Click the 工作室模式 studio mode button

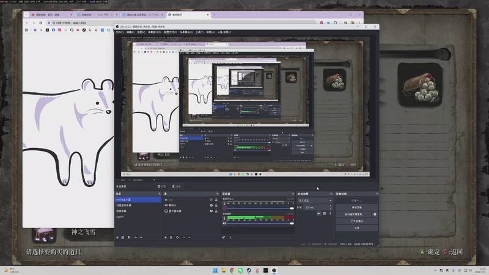[x=357, y=221]
